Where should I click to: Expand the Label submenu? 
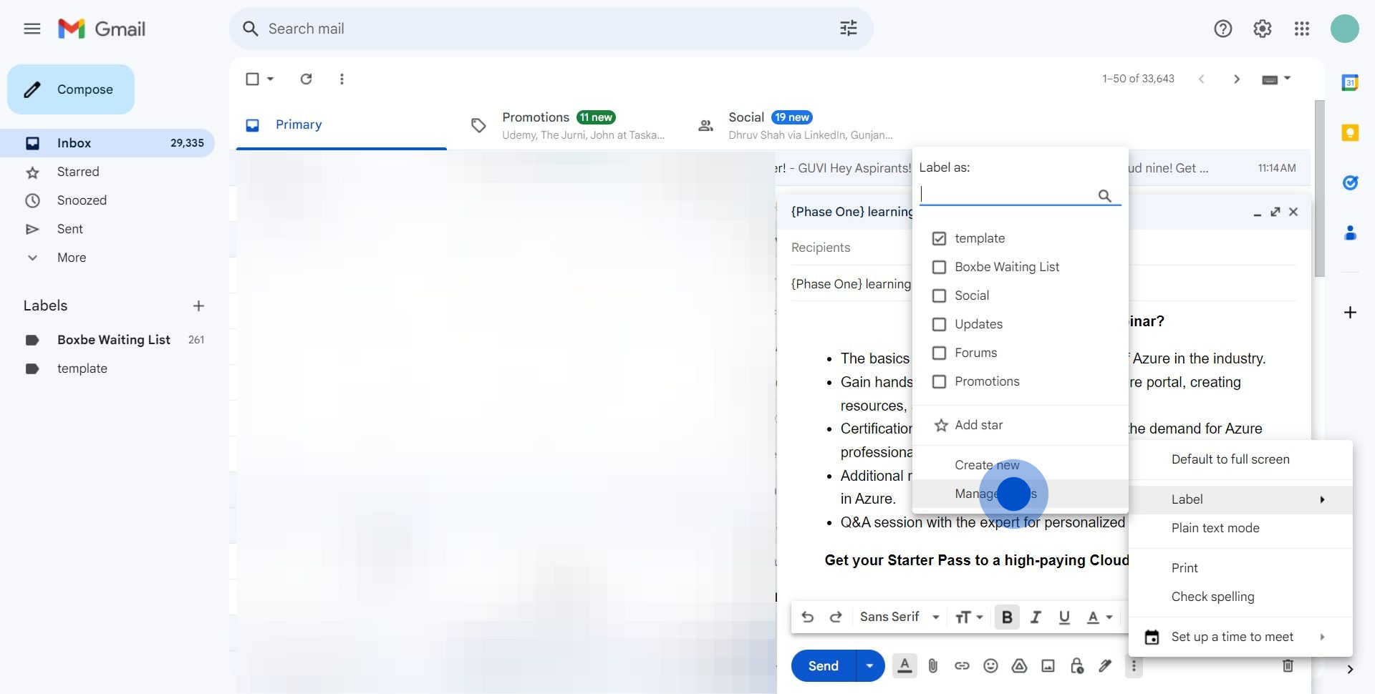click(1240, 499)
